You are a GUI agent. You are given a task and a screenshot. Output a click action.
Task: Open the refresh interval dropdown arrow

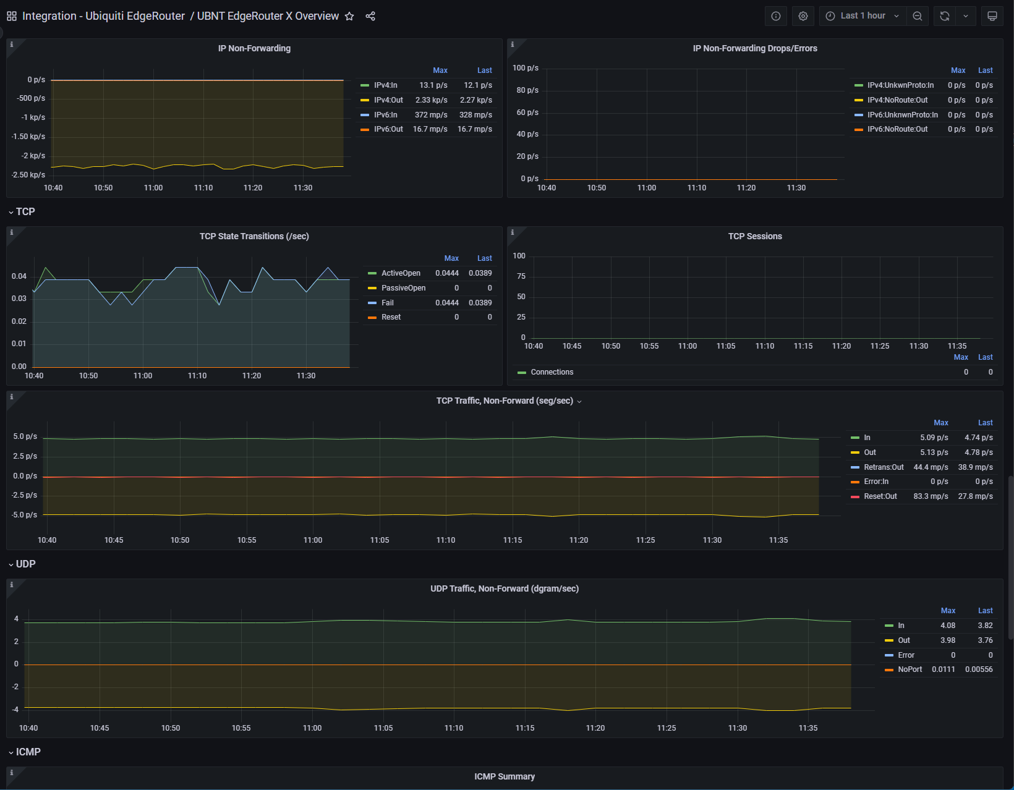[x=966, y=16]
